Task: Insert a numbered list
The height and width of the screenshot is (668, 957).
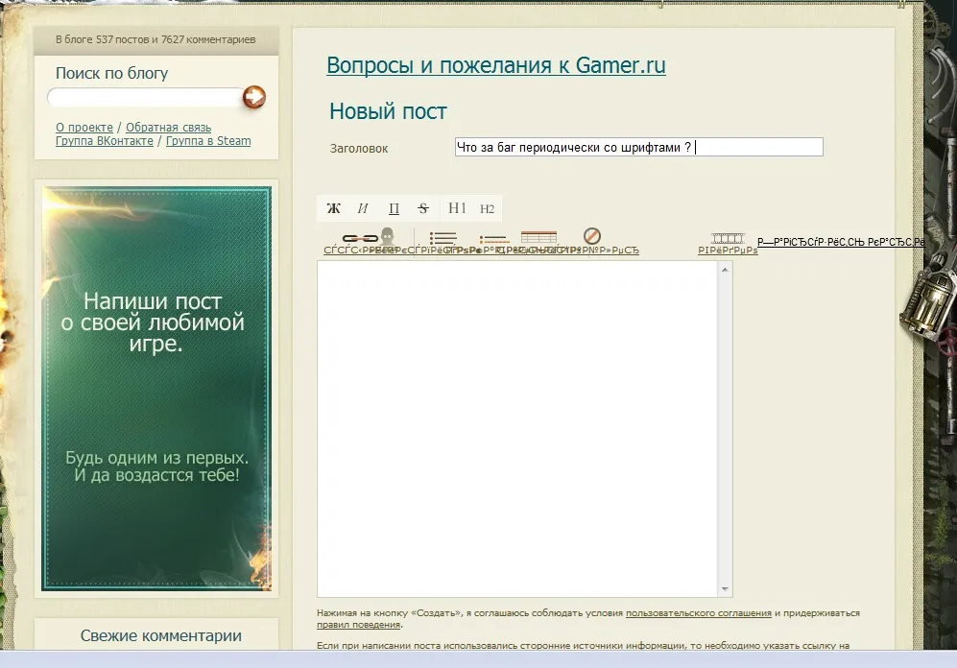Action: 493,238
